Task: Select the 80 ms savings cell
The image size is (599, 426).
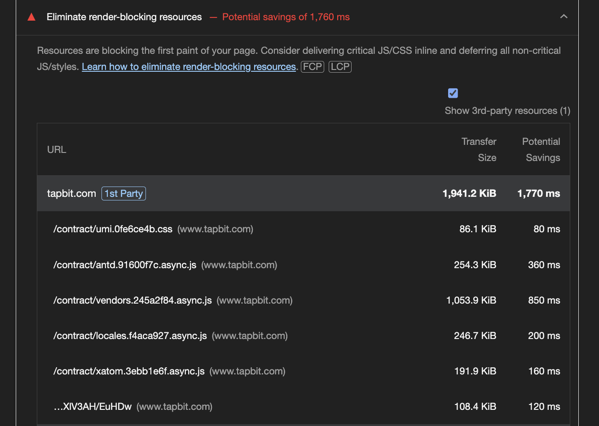Action: (x=547, y=229)
